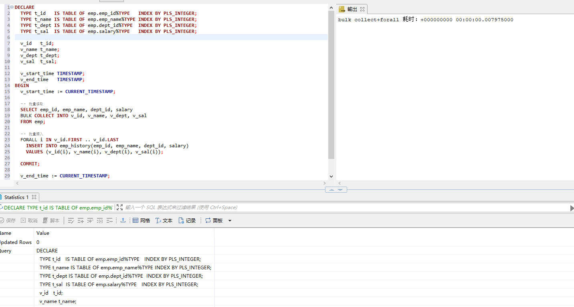The height and width of the screenshot is (307, 574).
Task: Click the apply filter arrow at right edge
Action: [x=572, y=208]
